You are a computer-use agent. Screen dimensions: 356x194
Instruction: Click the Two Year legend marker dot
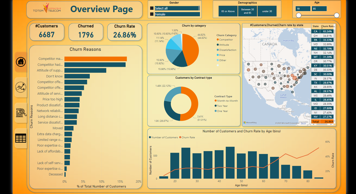(x=216, y=106)
